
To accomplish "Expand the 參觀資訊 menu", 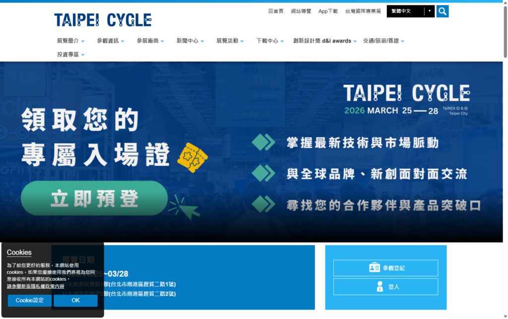I will pos(110,41).
